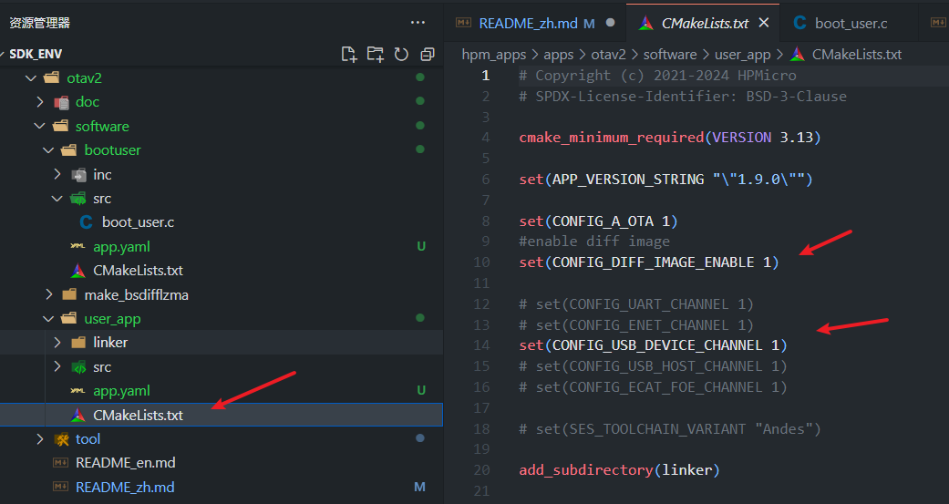Click software in the breadcrumb
Viewport: 949px width, 504px height.
click(670, 55)
